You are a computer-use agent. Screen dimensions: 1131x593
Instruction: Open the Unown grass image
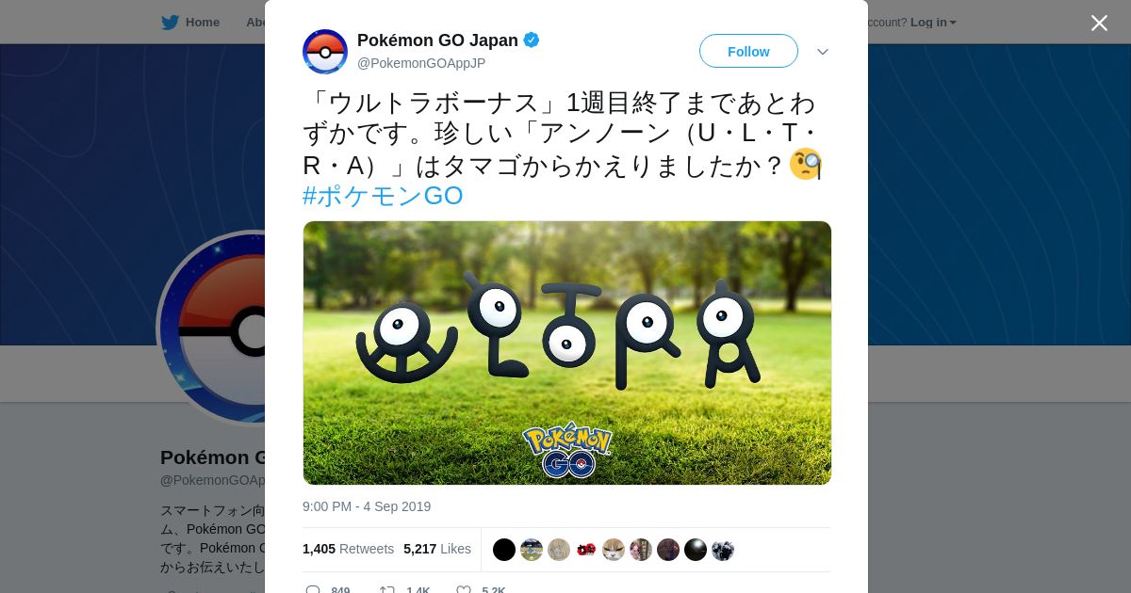tap(567, 353)
